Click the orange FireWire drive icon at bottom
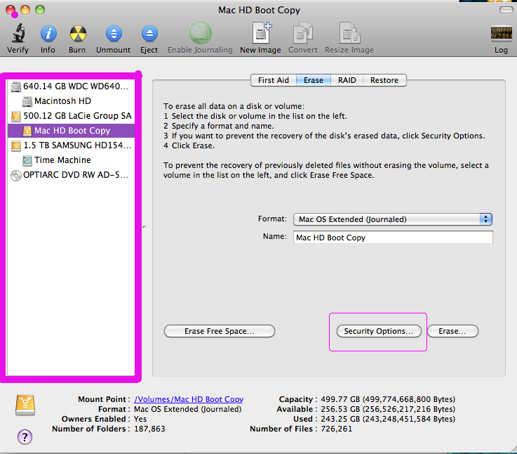Screen dimensions: 517x454 click(x=25, y=405)
